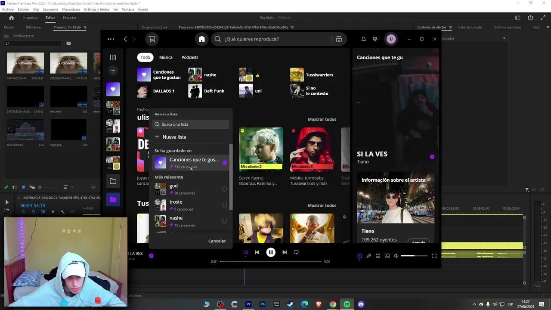
Task: Open the playback queue icon
Action: [x=378, y=256]
